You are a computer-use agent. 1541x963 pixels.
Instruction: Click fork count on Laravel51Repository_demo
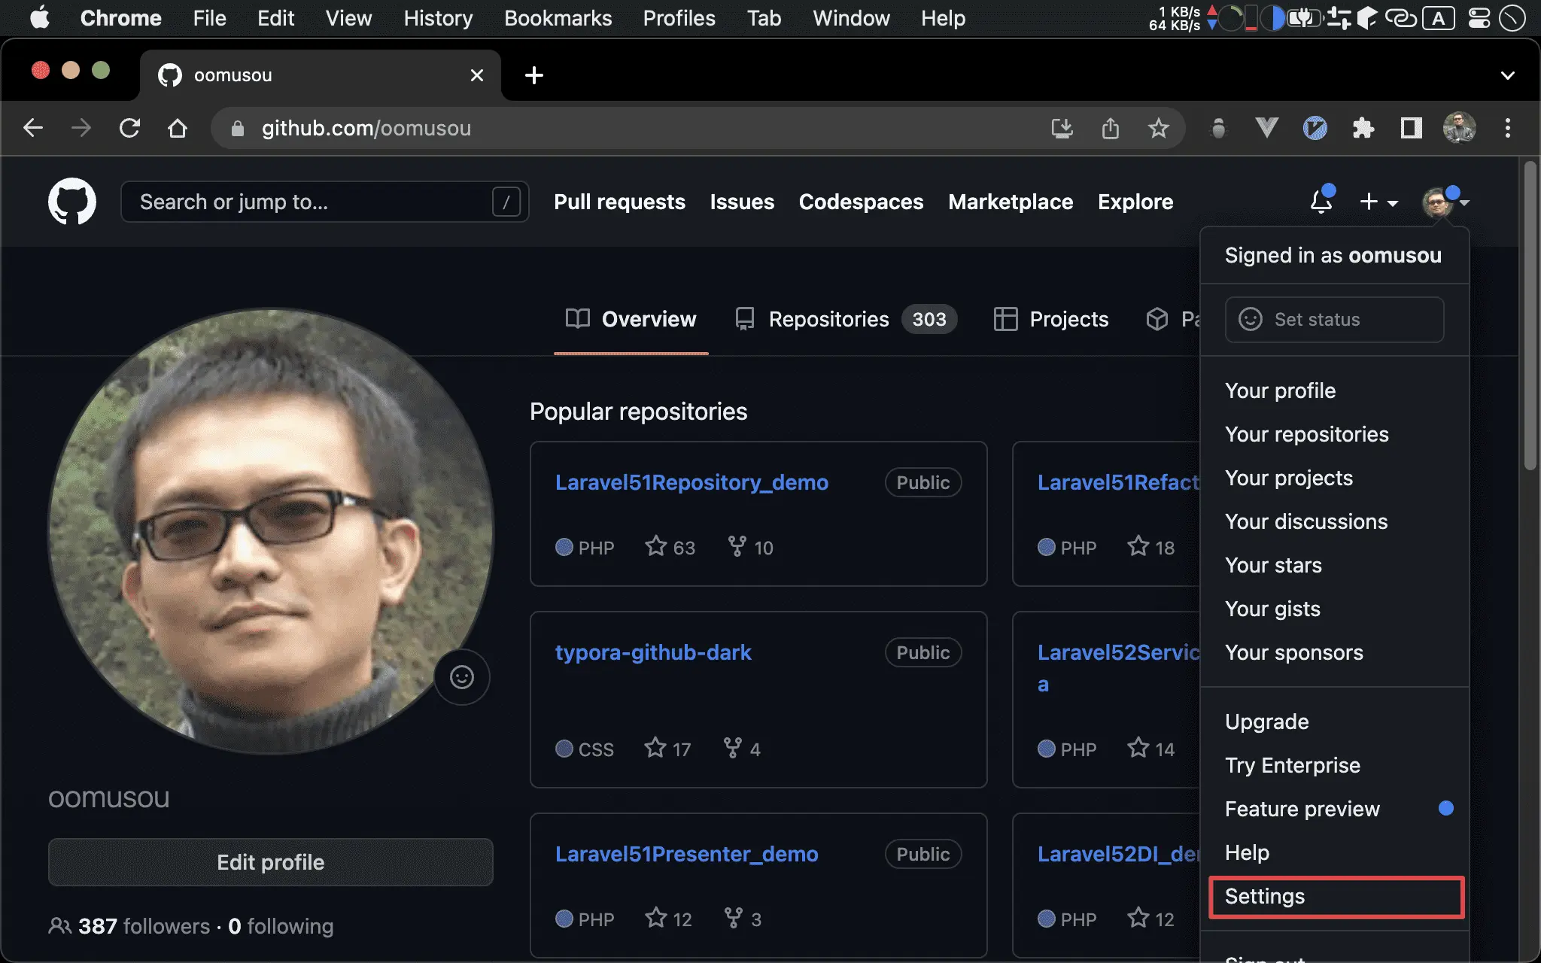coord(751,547)
